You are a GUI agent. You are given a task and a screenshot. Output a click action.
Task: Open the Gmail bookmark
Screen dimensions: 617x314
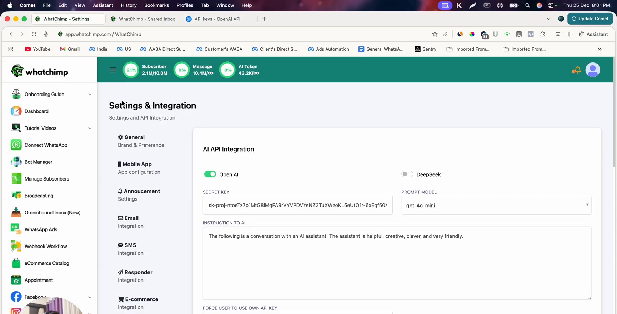click(x=70, y=49)
